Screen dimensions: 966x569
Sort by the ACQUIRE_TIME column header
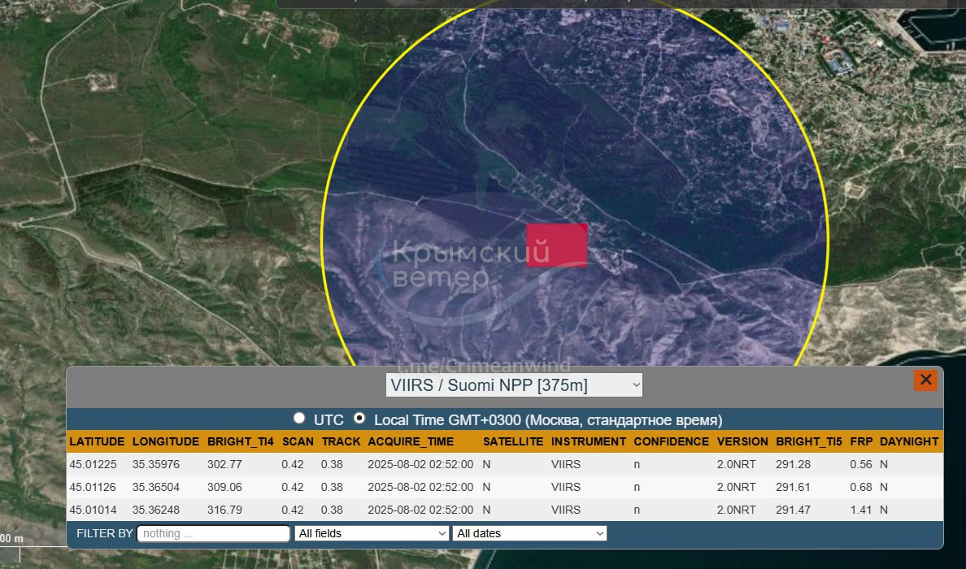tap(411, 441)
